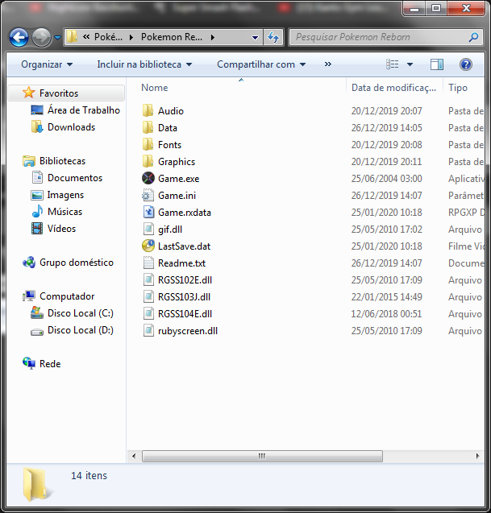Toggle the preview pane icon
This screenshot has height=513, width=491.
[x=436, y=64]
